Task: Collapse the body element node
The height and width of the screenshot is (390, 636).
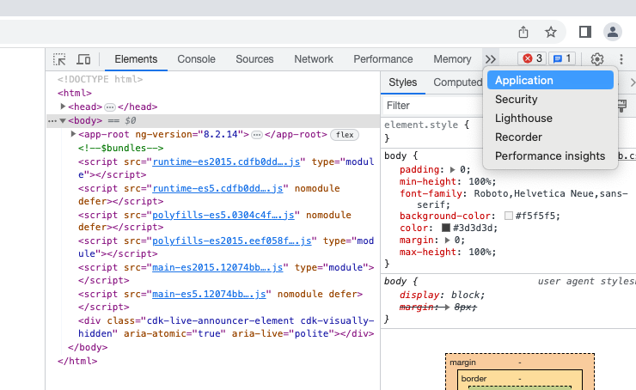Action: (x=63, y=120)
